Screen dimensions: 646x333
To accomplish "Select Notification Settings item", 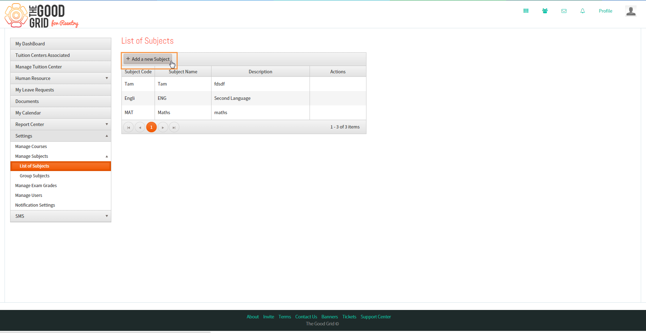I will point(61,205).
